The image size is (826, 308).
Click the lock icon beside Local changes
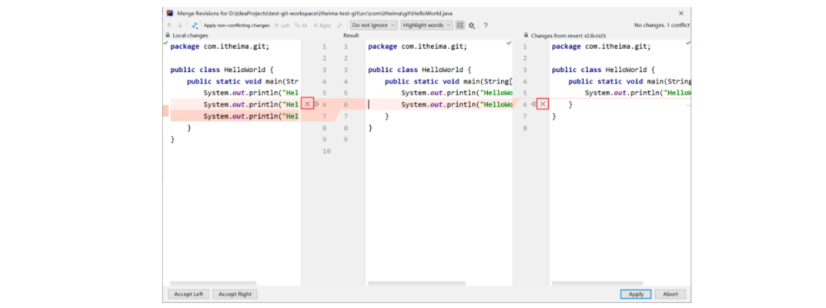click(168, 35)
